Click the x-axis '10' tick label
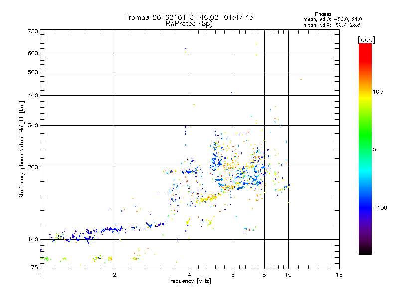The image size is (399, 299). coord(288,275)
